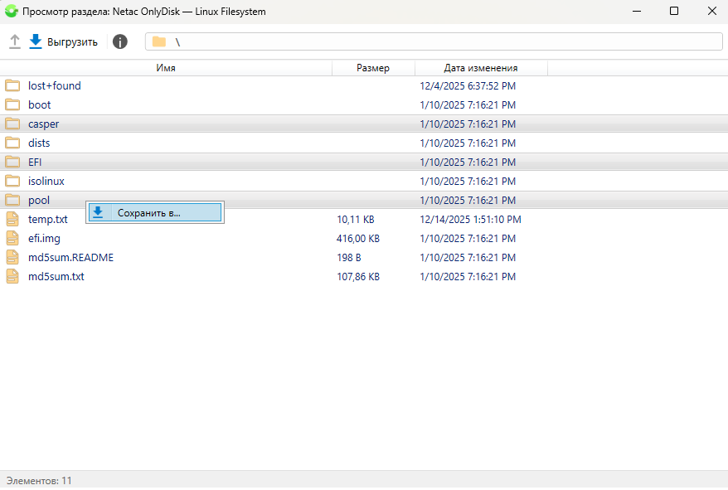
Task: Click the md5sum.README file icon
Action: 12,257
